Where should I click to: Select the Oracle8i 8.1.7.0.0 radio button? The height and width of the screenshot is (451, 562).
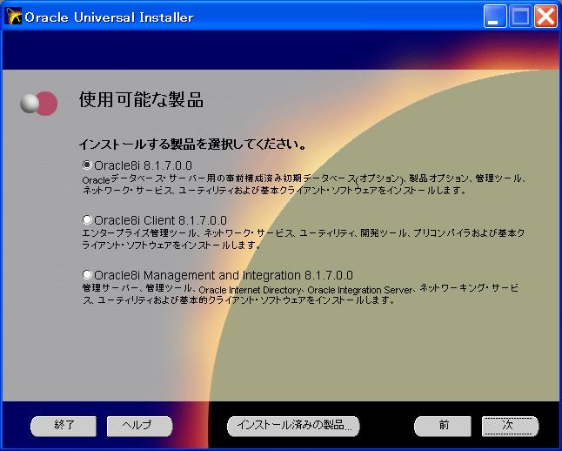(x=87, y=165)
